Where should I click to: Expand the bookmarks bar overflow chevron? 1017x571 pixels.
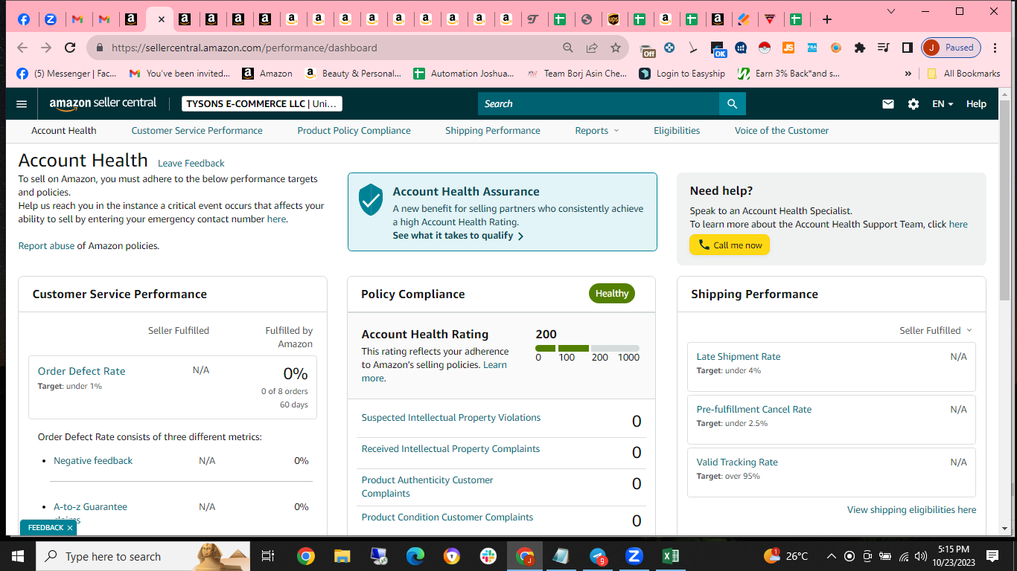point(908,74)
